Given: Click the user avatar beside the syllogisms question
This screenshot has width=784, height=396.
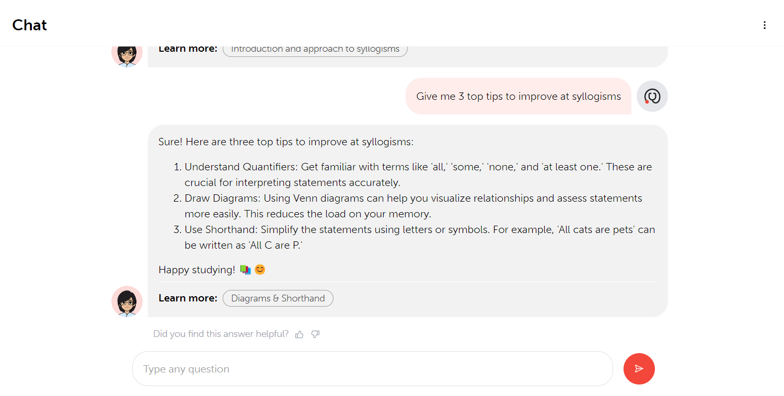Looking at the screenshot, I should point(652,96).
